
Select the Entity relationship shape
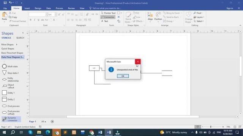coord(10,79)
